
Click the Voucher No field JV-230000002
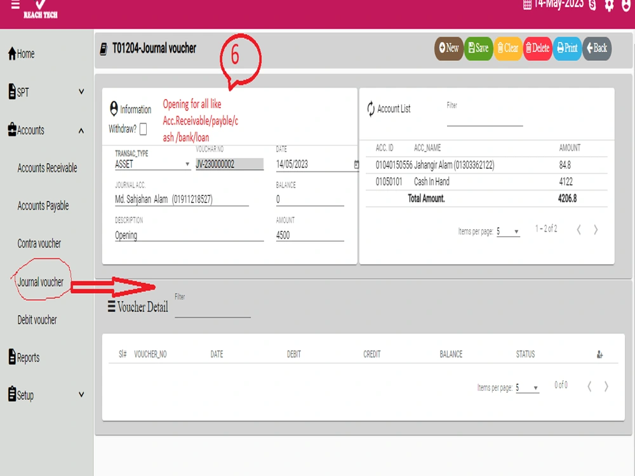(x=229, y=164)
